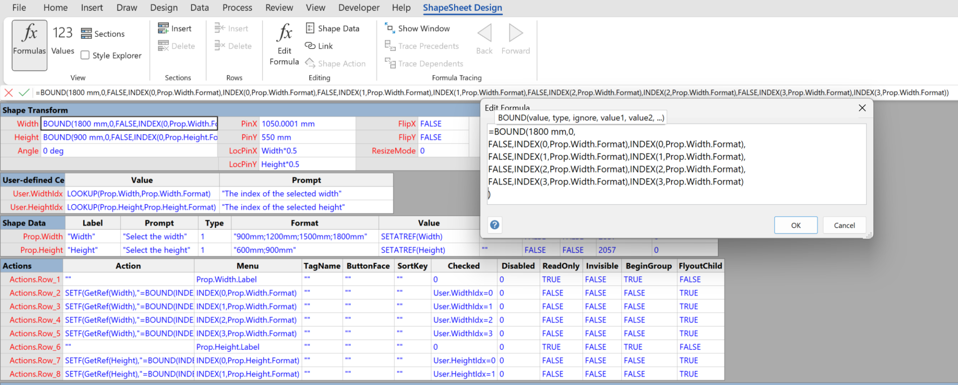Open the Edit Formula tool
958x385 pixels.
284,44
